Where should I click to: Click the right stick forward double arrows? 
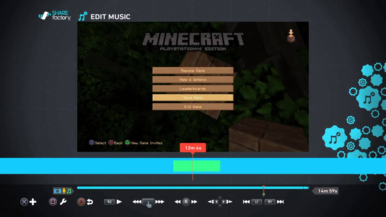tap(194, 202)
